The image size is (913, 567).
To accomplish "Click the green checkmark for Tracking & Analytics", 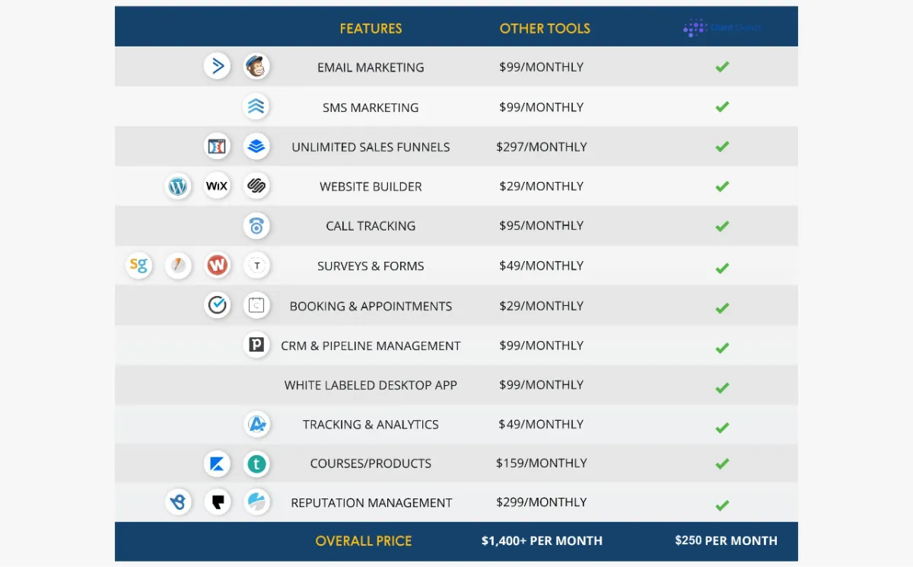I will click(722, 427).
